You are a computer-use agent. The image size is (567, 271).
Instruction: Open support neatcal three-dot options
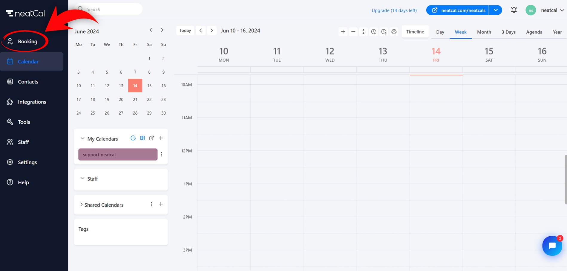(161, 154)
